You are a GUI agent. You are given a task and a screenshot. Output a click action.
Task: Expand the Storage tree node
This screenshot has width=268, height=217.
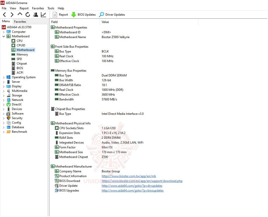click(x=4, y=96)
